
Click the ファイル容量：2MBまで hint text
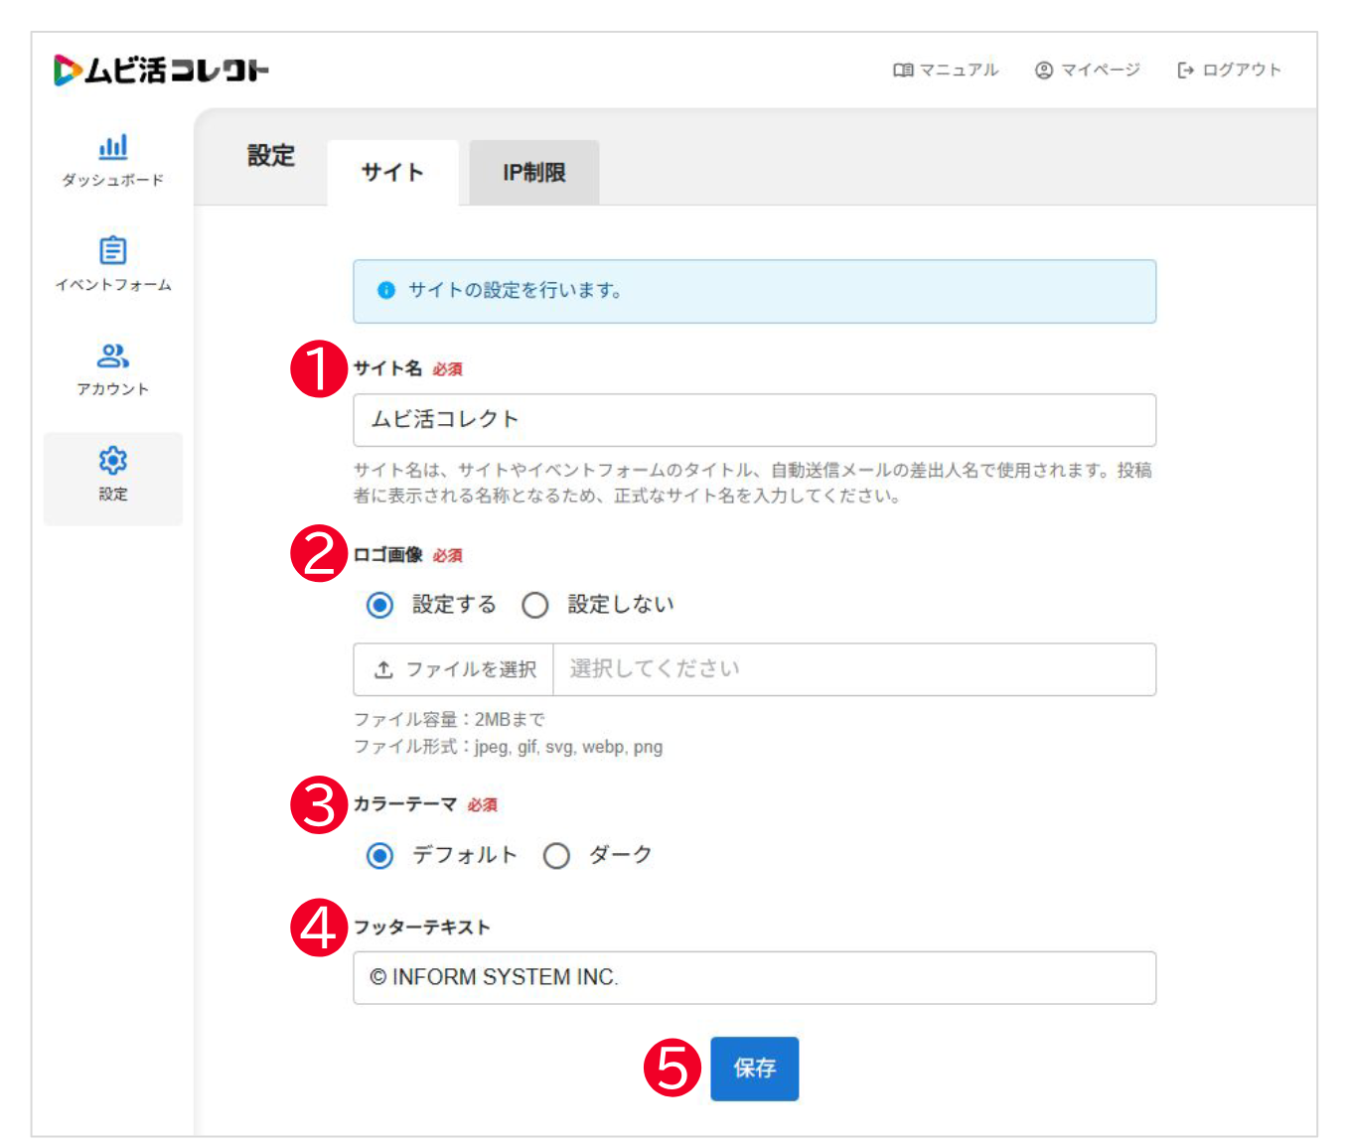[449, 719]
